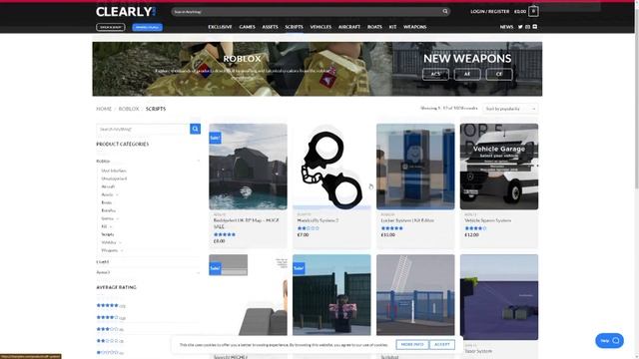Open the BOATS menu
The image size is (639, 359).
click(374, 27)
